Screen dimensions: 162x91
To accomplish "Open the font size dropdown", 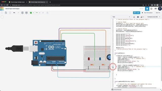I will pyautogui.click(x=142, y=17).
